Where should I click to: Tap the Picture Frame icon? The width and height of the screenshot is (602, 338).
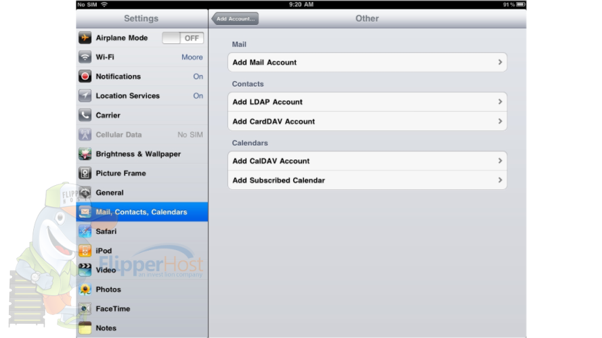coord(85,173)
